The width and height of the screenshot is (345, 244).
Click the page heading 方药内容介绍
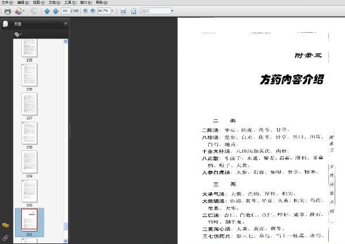pos(292,79)
